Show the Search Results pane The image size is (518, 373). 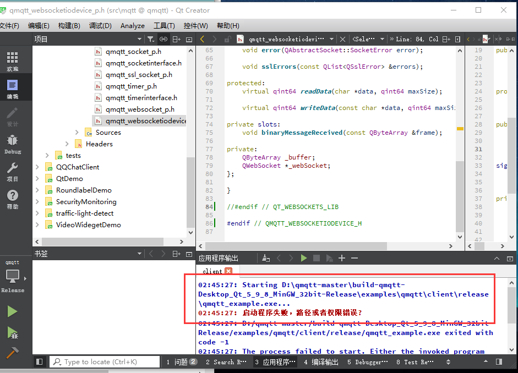(226, 362)
